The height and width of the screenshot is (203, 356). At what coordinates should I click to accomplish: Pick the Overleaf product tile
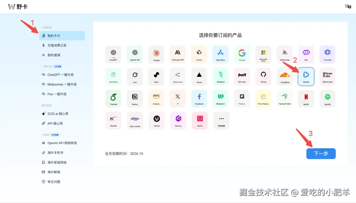pos(113,98)
